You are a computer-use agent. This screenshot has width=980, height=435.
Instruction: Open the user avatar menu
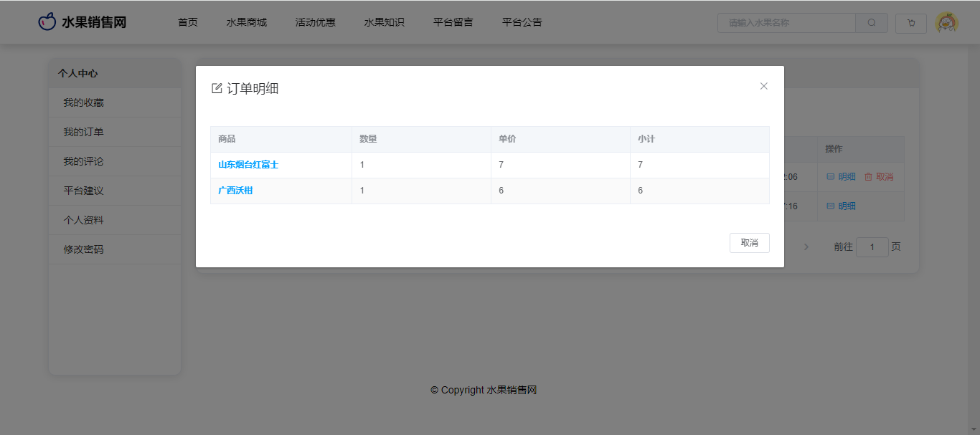coord(947,23)
